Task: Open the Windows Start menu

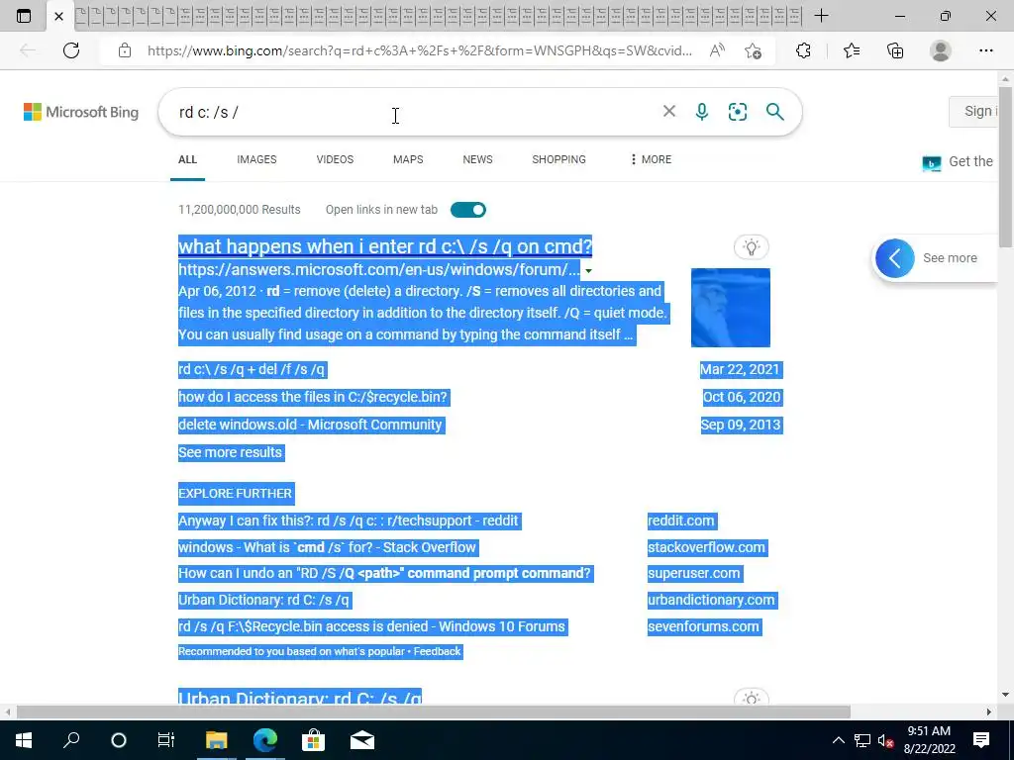Action: point(24,740)
